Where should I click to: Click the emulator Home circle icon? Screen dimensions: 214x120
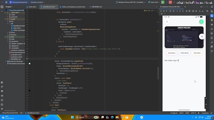coord(180,11)
